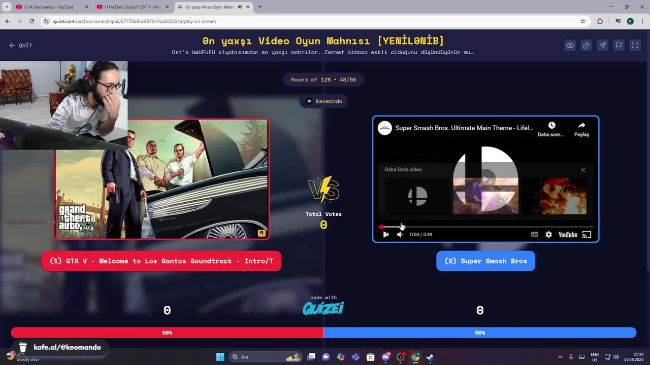Screen dimensions: 650x365
Task: Mute the quiz tab via speaker icon
Action: [x=240, y=7]
